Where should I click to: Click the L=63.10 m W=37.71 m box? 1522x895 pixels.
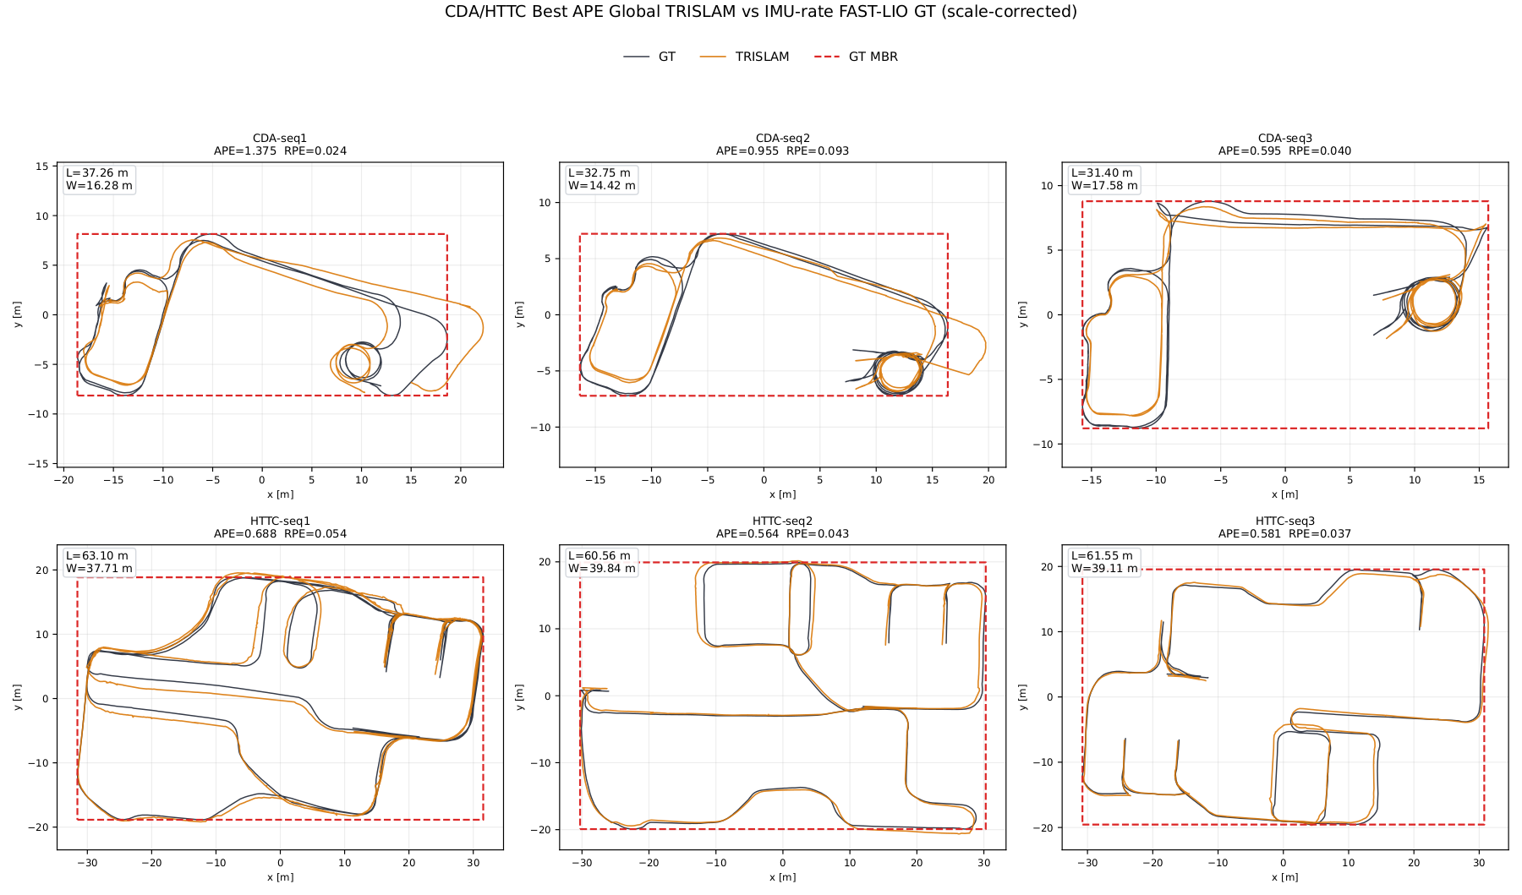pos(99,562)
